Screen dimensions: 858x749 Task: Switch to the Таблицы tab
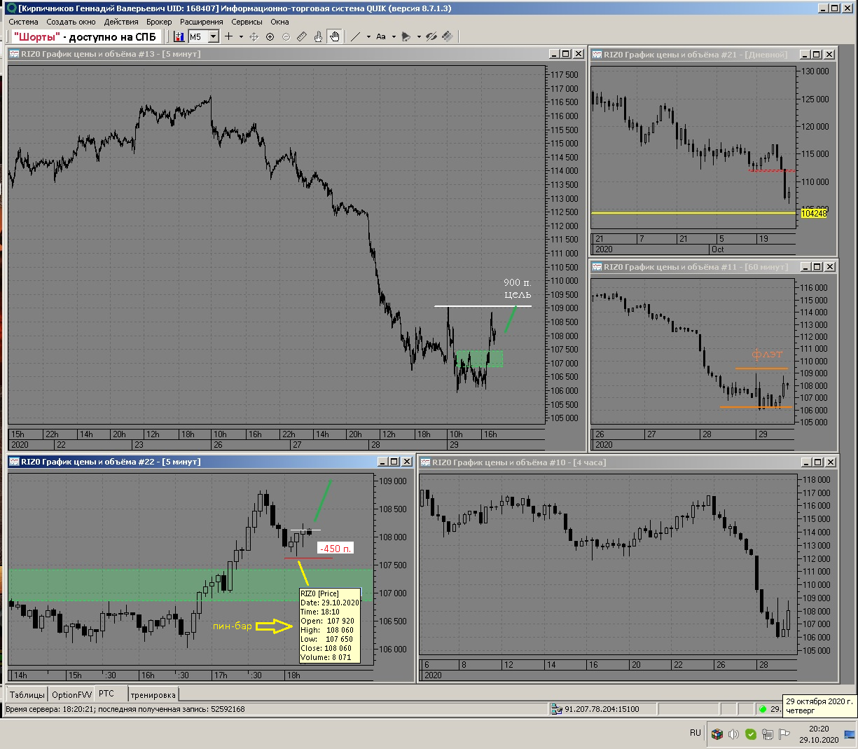(x=27, y=694)
